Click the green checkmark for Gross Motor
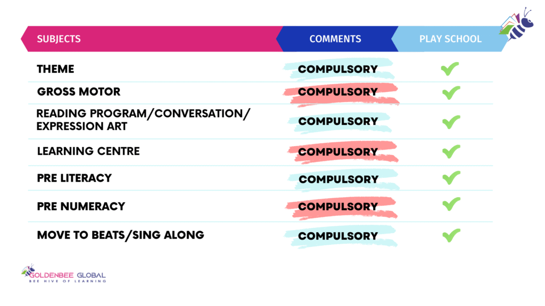Viewport: 545px width, 306px height. click(x=450, y=92)
